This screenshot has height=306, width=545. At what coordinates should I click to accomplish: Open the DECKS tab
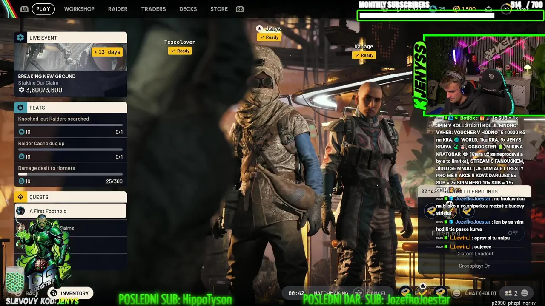point(188,9)
